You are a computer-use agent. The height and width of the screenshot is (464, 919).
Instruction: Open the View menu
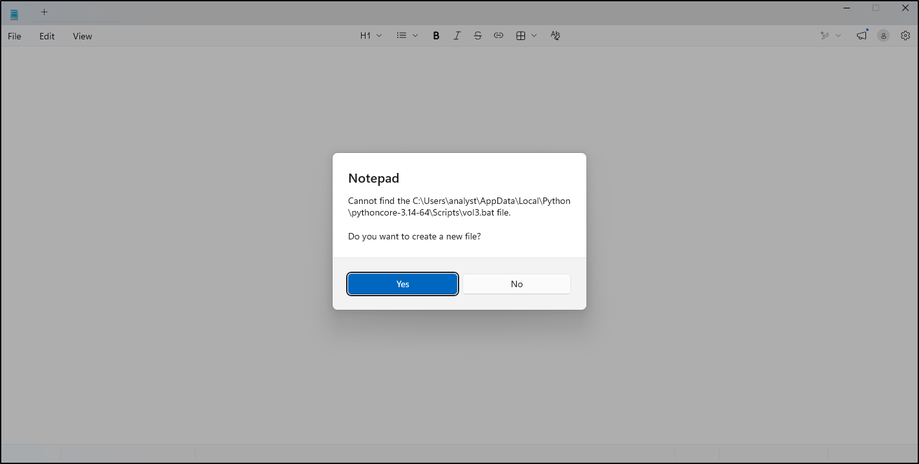click(x=83, y=36)
